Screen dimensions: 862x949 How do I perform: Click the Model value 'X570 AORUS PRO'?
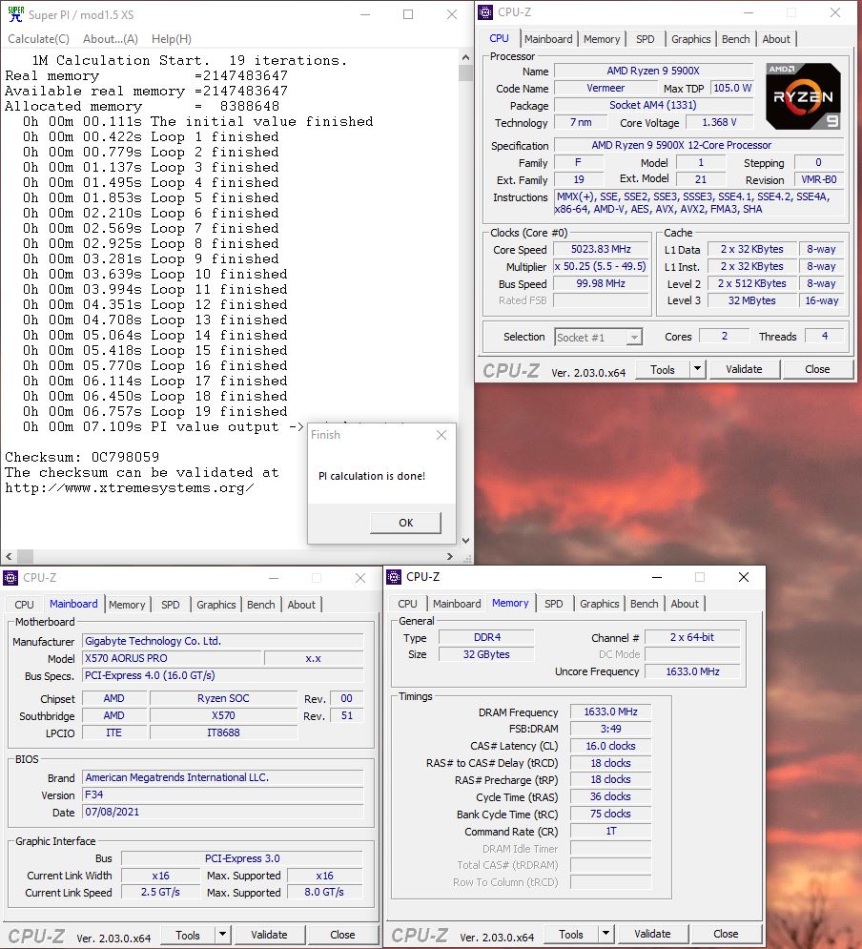(x=172, y=658)
